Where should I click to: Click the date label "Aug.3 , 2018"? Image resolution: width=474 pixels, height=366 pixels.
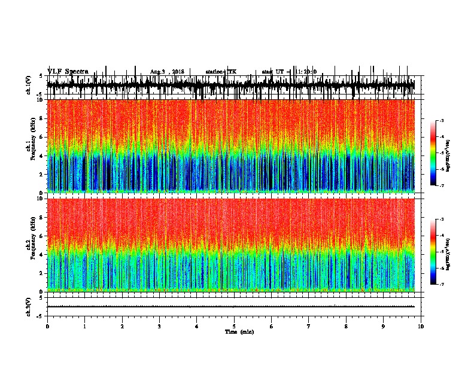tap(167, 72)
